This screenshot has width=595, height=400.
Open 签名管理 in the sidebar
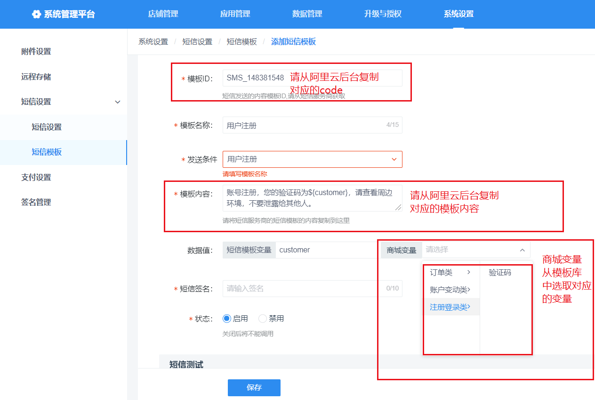pyautogui.click(x=36, y=202)
